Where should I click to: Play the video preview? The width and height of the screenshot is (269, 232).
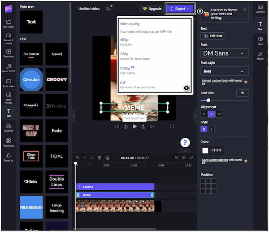(x=134, y=127)
